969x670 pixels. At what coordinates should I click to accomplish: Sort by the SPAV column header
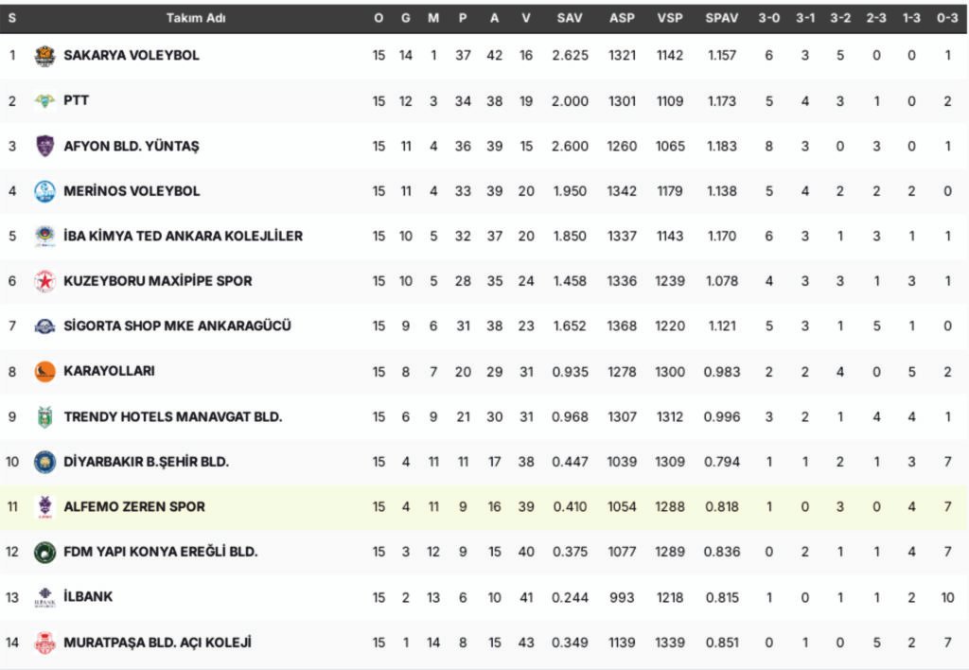[721, 18]
